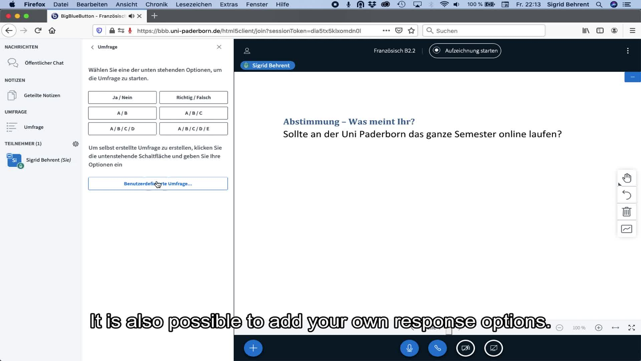
Task: Mute the microphone in bottom bar
Action: (x=409, y=348)
